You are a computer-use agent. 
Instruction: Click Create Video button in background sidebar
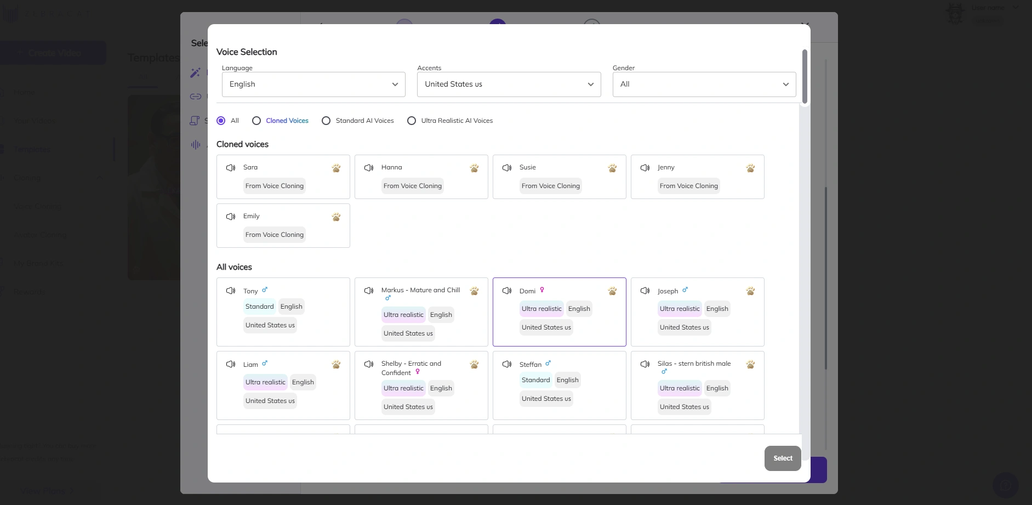pyautogui.click(x=53, y=53)
